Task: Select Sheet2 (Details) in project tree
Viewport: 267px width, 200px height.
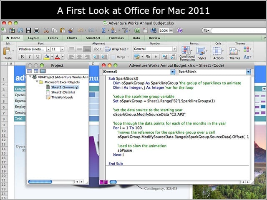Action: click(x=63, y=92)
